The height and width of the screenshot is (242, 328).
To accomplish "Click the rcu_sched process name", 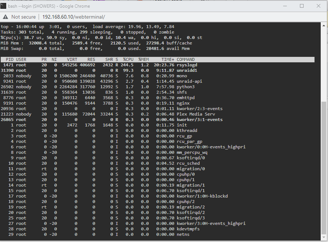I will pyautogui.click(x=188, y=163).
